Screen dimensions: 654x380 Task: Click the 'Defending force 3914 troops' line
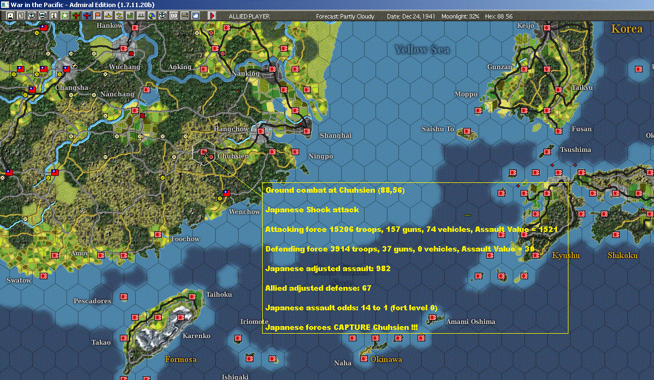[400, 249]
